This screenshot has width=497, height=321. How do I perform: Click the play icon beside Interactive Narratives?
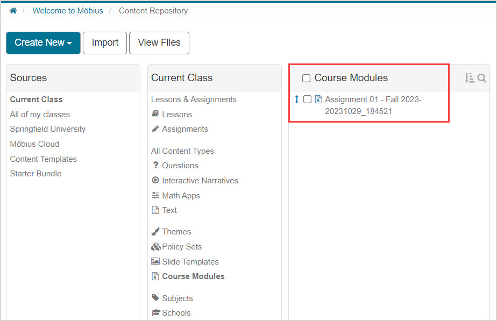tap(155, 181)
